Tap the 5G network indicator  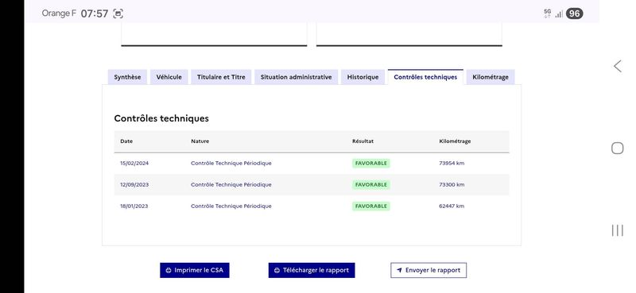[547, 13]
